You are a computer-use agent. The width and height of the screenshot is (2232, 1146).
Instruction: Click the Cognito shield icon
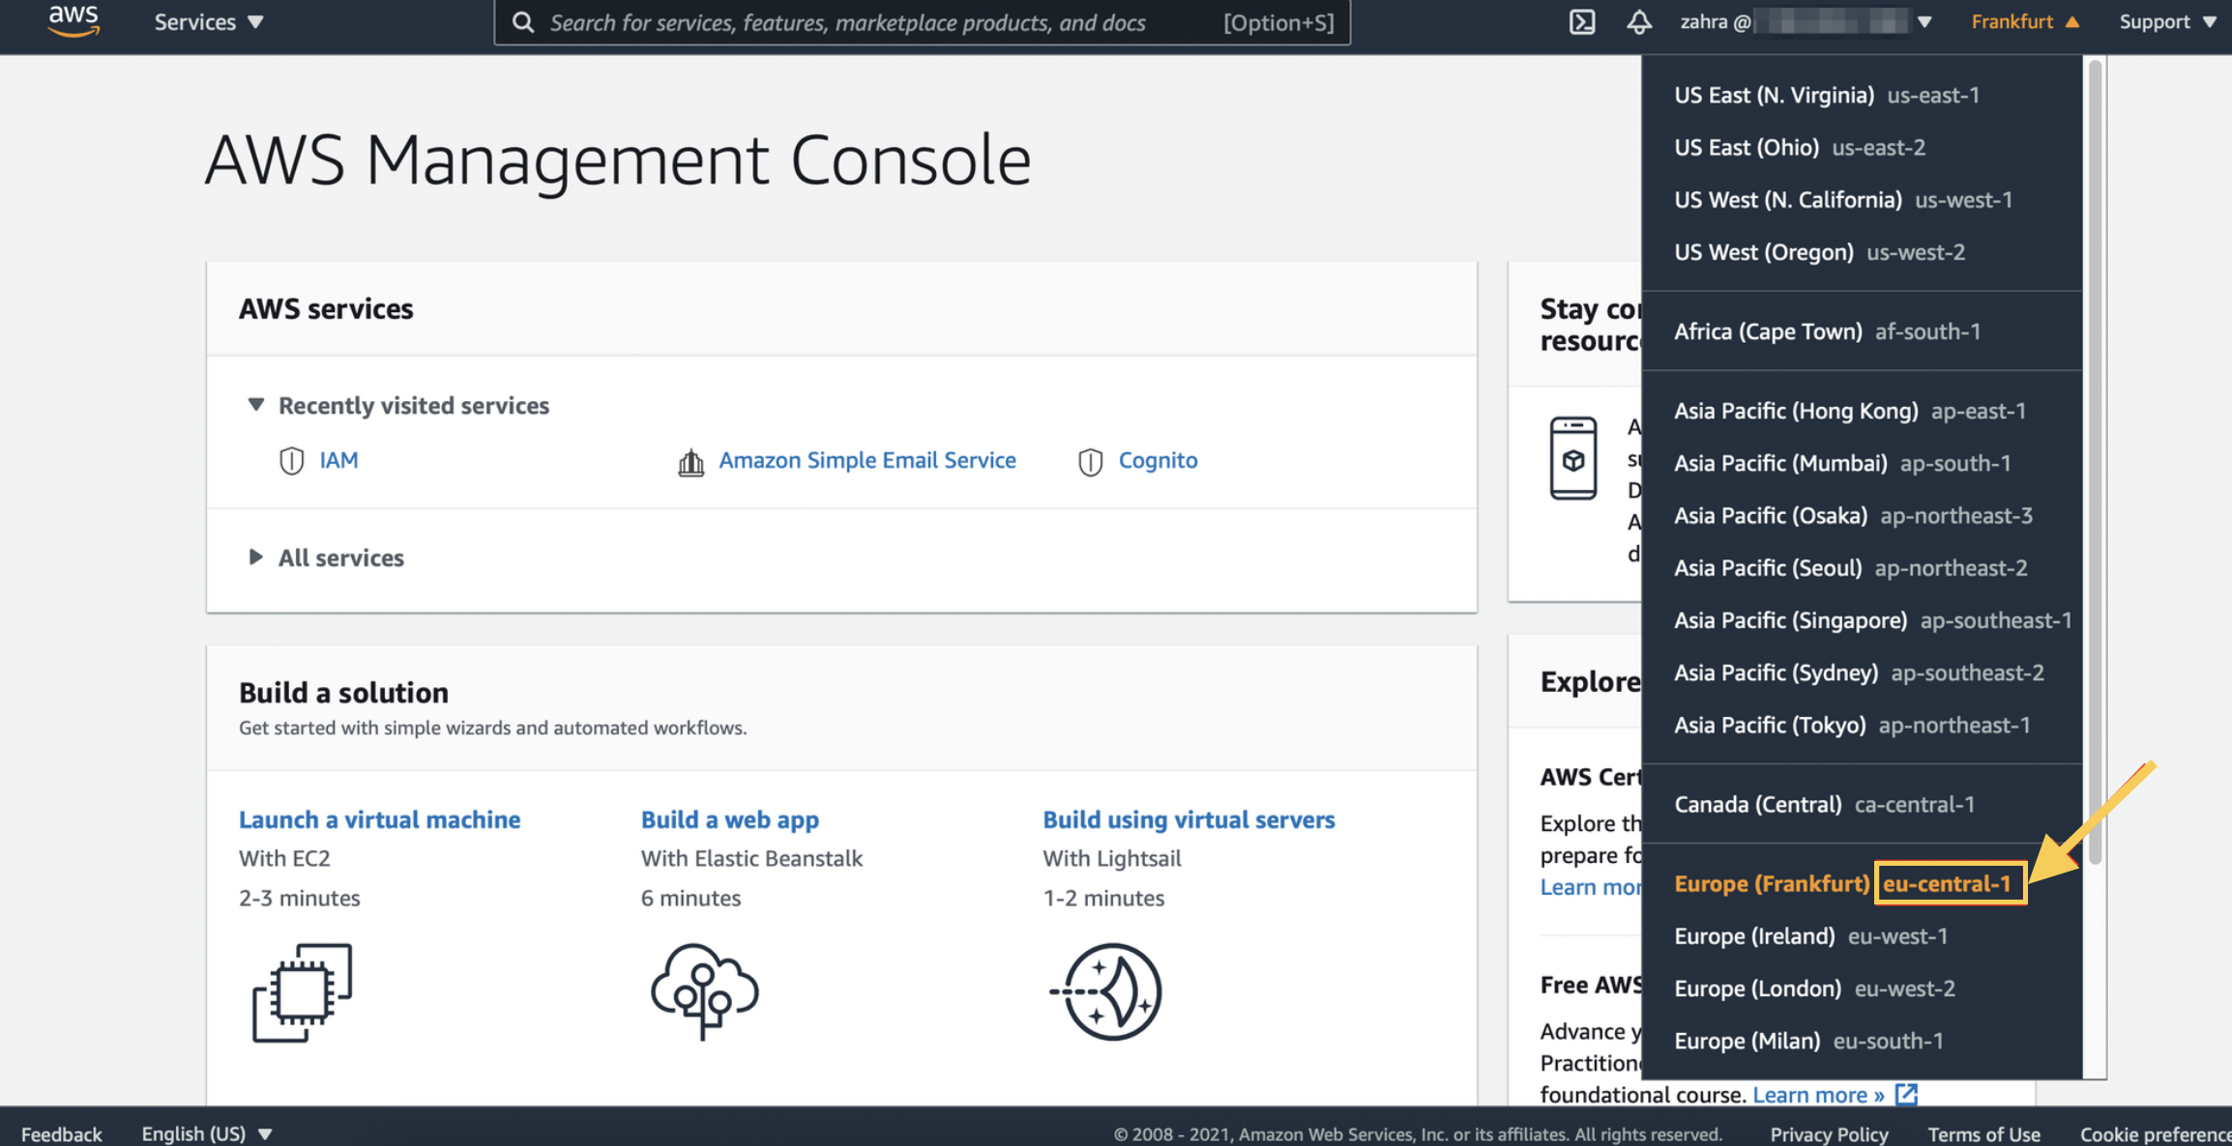(x=1090, y=462)
